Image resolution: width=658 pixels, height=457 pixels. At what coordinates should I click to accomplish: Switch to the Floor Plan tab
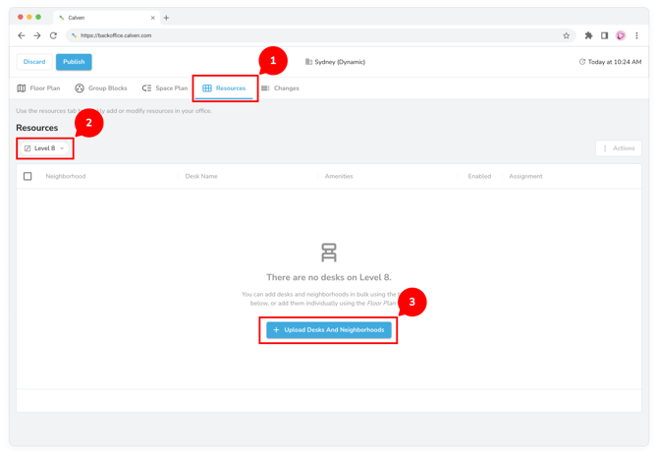38,88
